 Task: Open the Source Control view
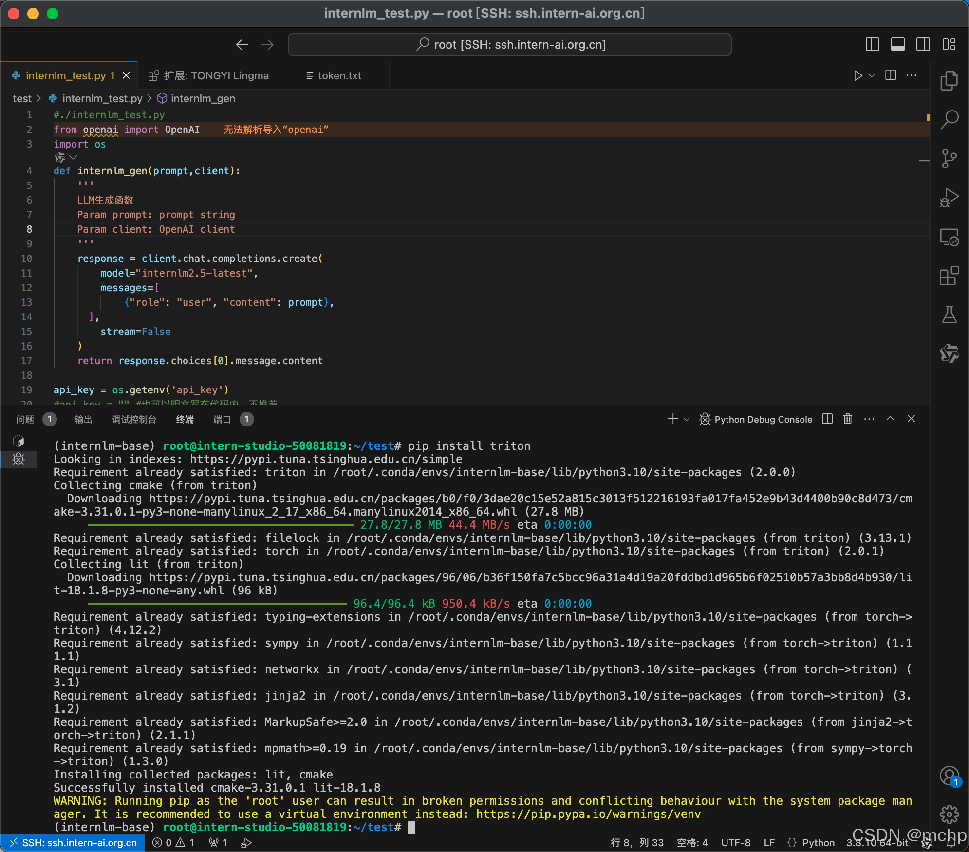(949, 159)
